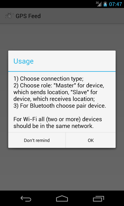Tap the 07:47 clock in status bar
Viewport: 124px width, 206px height.
115,4
